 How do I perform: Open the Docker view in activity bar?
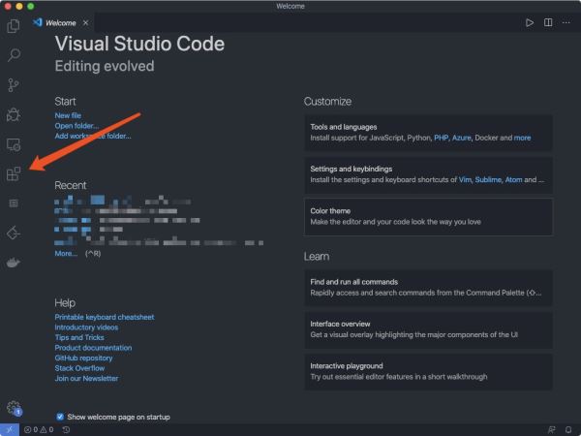coord(14,263)
